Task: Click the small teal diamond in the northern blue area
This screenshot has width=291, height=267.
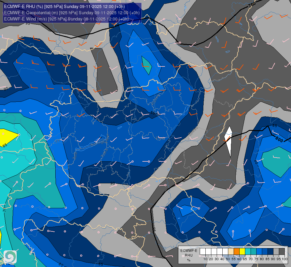Action: click(147, 65)
